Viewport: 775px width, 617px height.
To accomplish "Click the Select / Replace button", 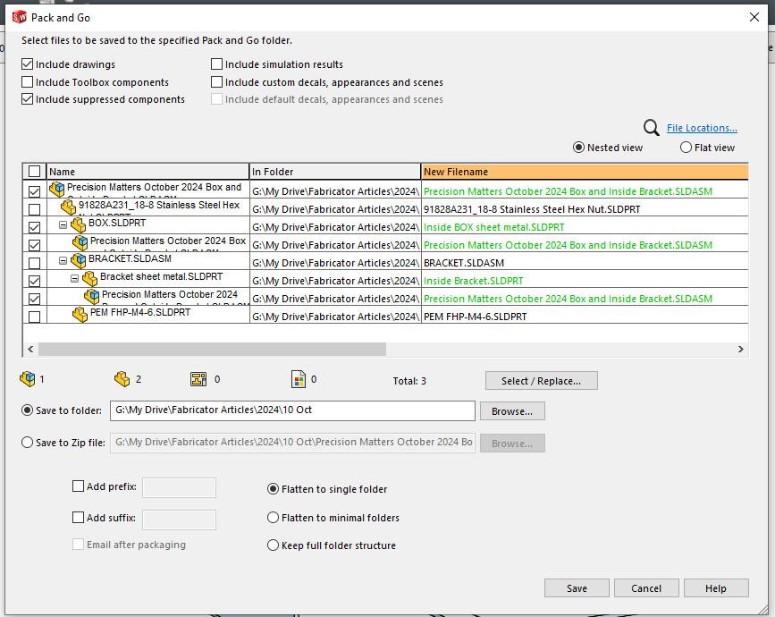I will [x=540, y=380].
